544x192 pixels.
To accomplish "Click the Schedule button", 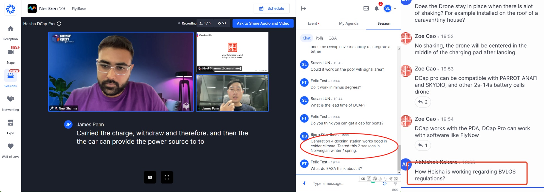I will tap(271, 8).
